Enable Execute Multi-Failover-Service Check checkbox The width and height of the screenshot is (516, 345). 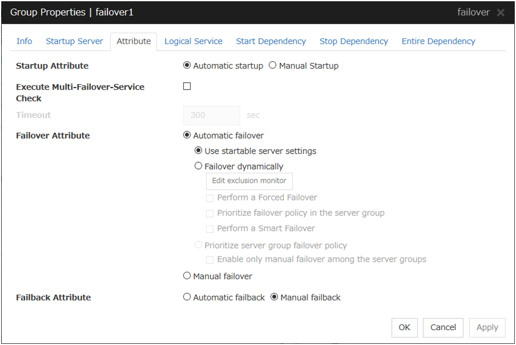(x=187, y=86)
